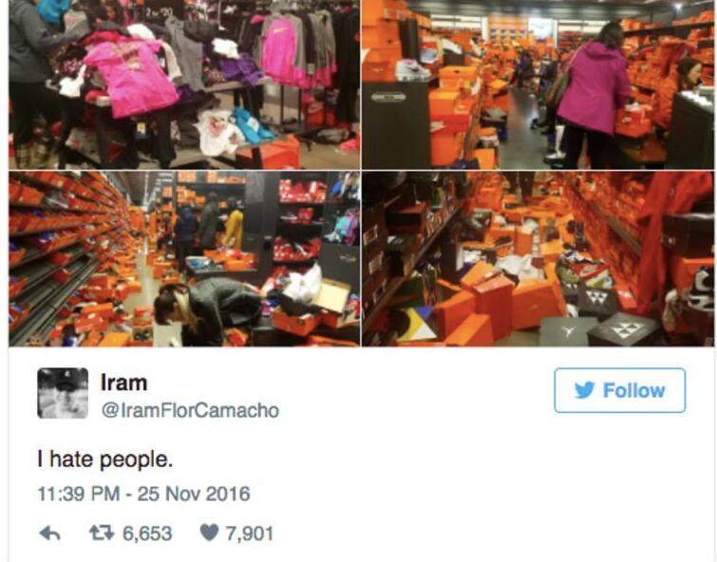Click the 7,901 likes count
The image size is (717, 562).
click(250, 534)
